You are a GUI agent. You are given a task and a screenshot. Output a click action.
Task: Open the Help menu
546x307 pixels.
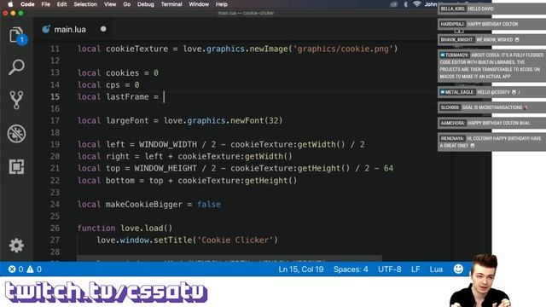[x=222, y=4]
